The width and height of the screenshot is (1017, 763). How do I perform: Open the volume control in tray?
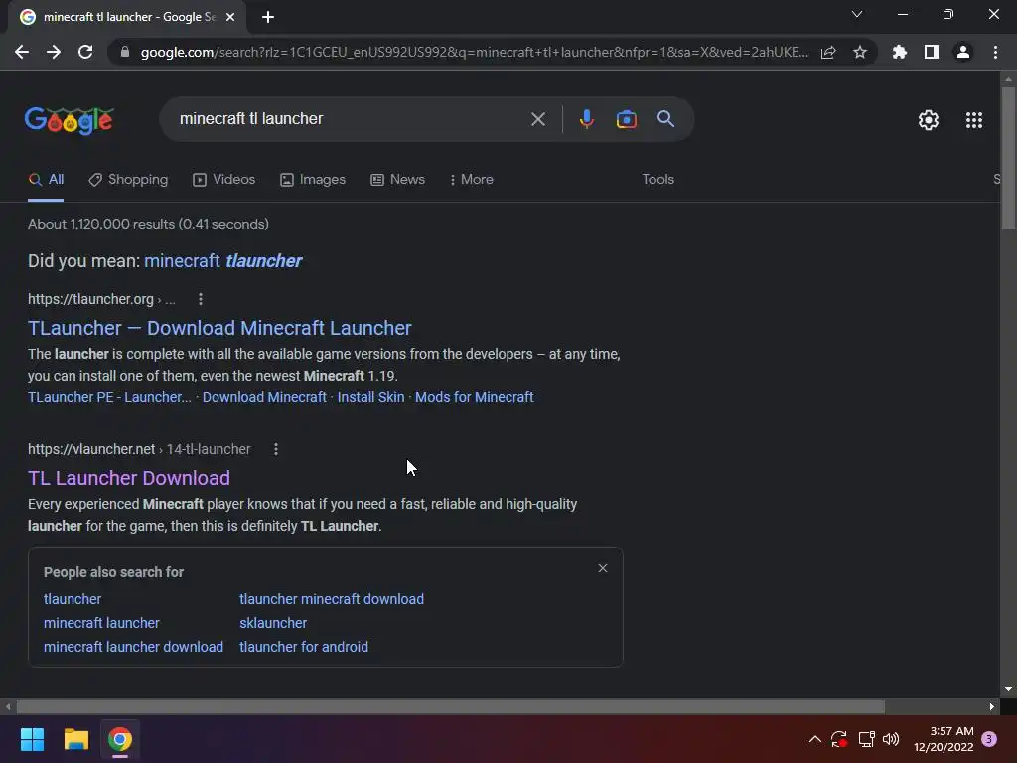(891, 739)
